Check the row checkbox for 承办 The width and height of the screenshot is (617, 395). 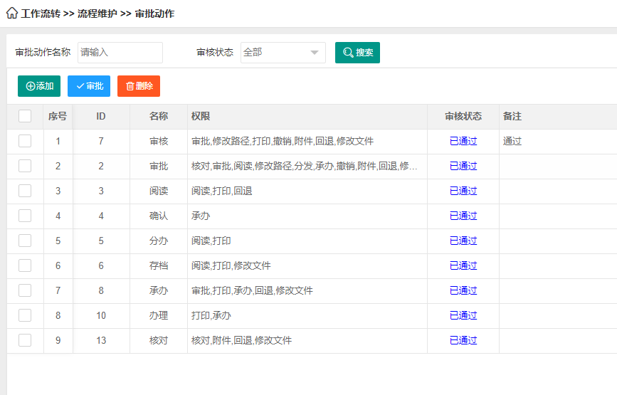click(25, 290)
